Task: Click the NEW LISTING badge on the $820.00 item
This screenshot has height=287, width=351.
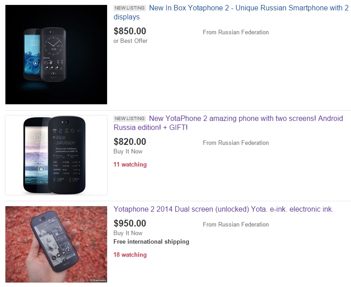Action: [130, 119]
